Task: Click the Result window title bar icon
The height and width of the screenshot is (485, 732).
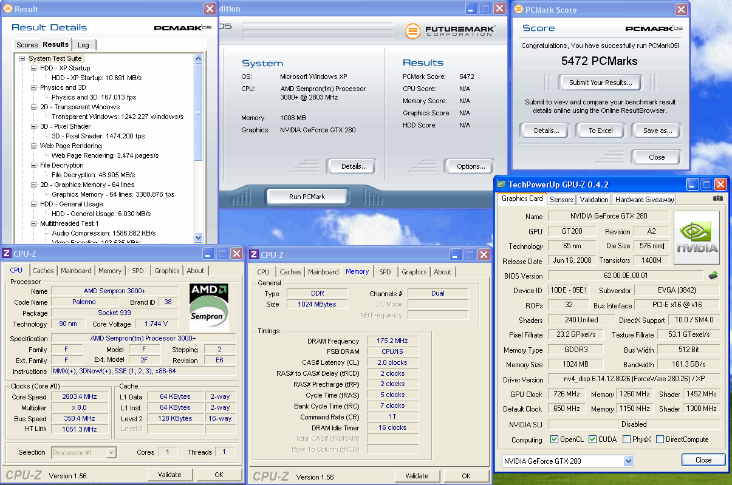Action: [7, 9]
